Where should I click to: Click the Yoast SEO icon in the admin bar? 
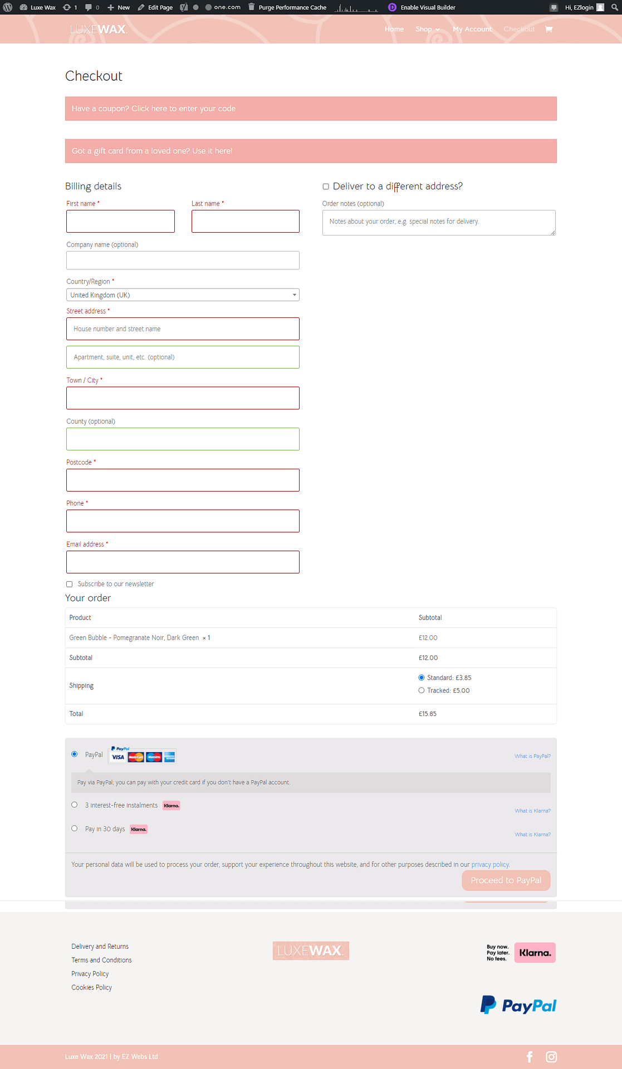pyautogui.click(x=184, y=7)
